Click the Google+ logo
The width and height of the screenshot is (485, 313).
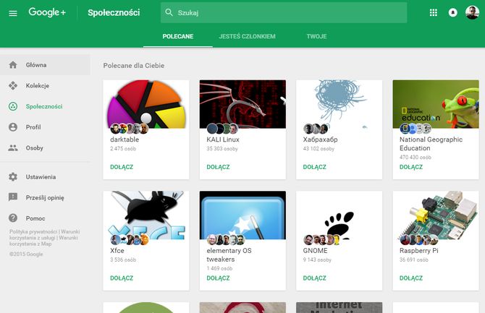coord(47,12)
